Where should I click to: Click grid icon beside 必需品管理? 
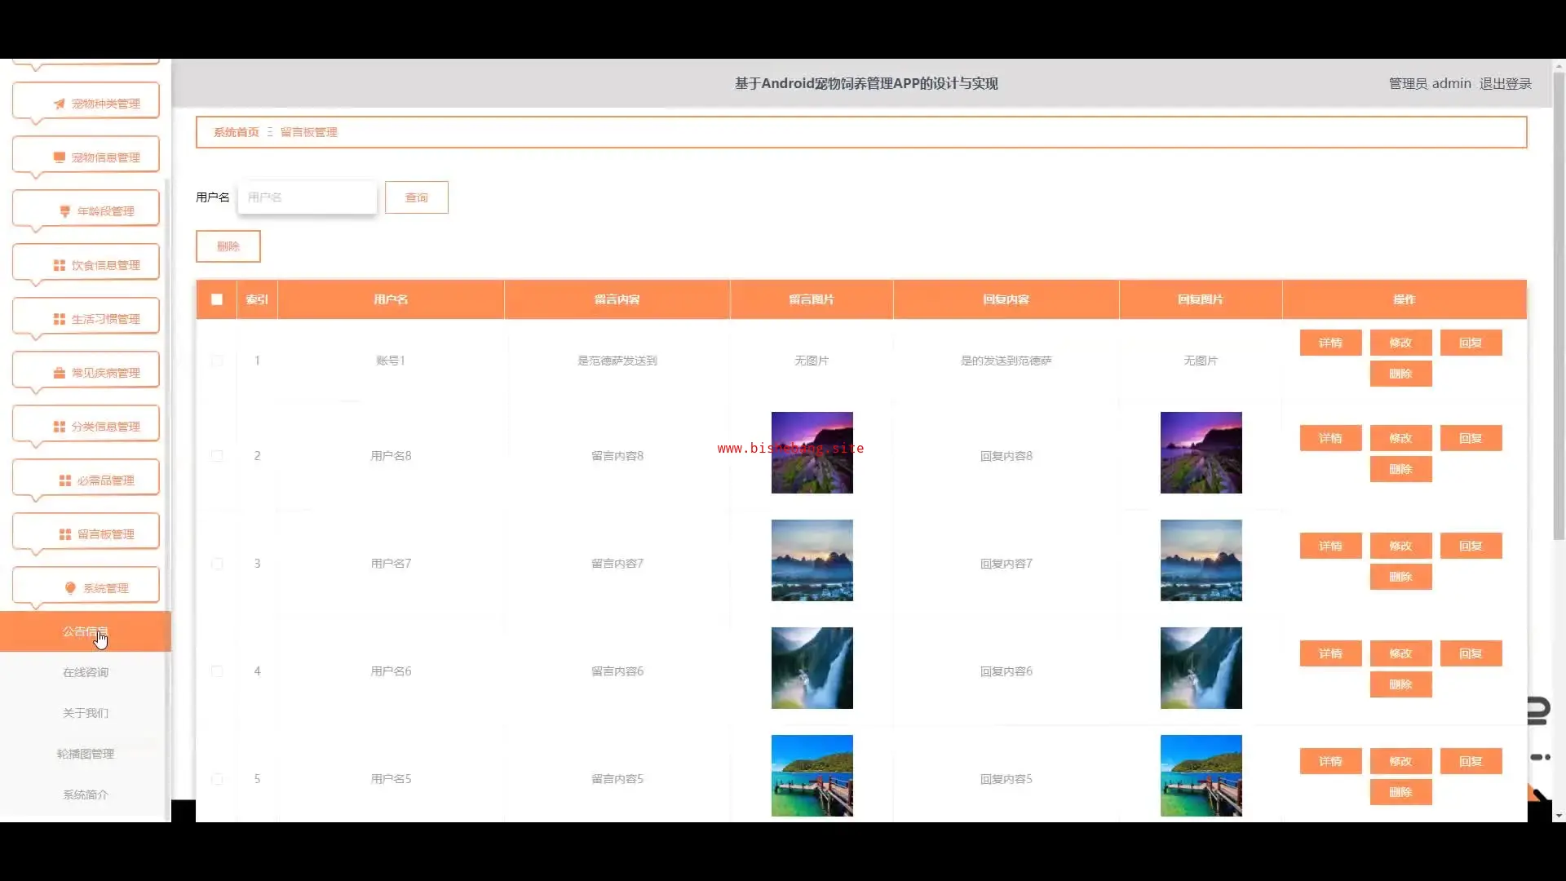65,480
